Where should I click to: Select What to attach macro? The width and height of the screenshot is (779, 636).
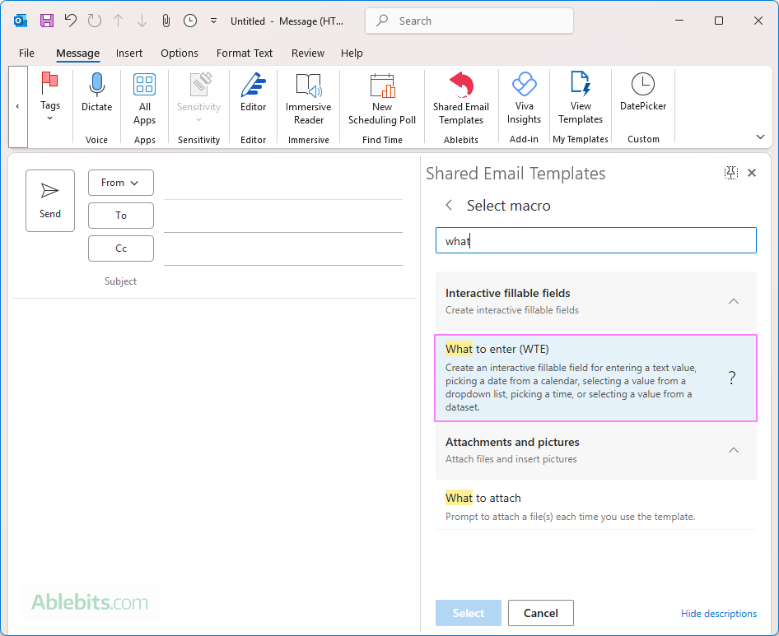point(595,507)
